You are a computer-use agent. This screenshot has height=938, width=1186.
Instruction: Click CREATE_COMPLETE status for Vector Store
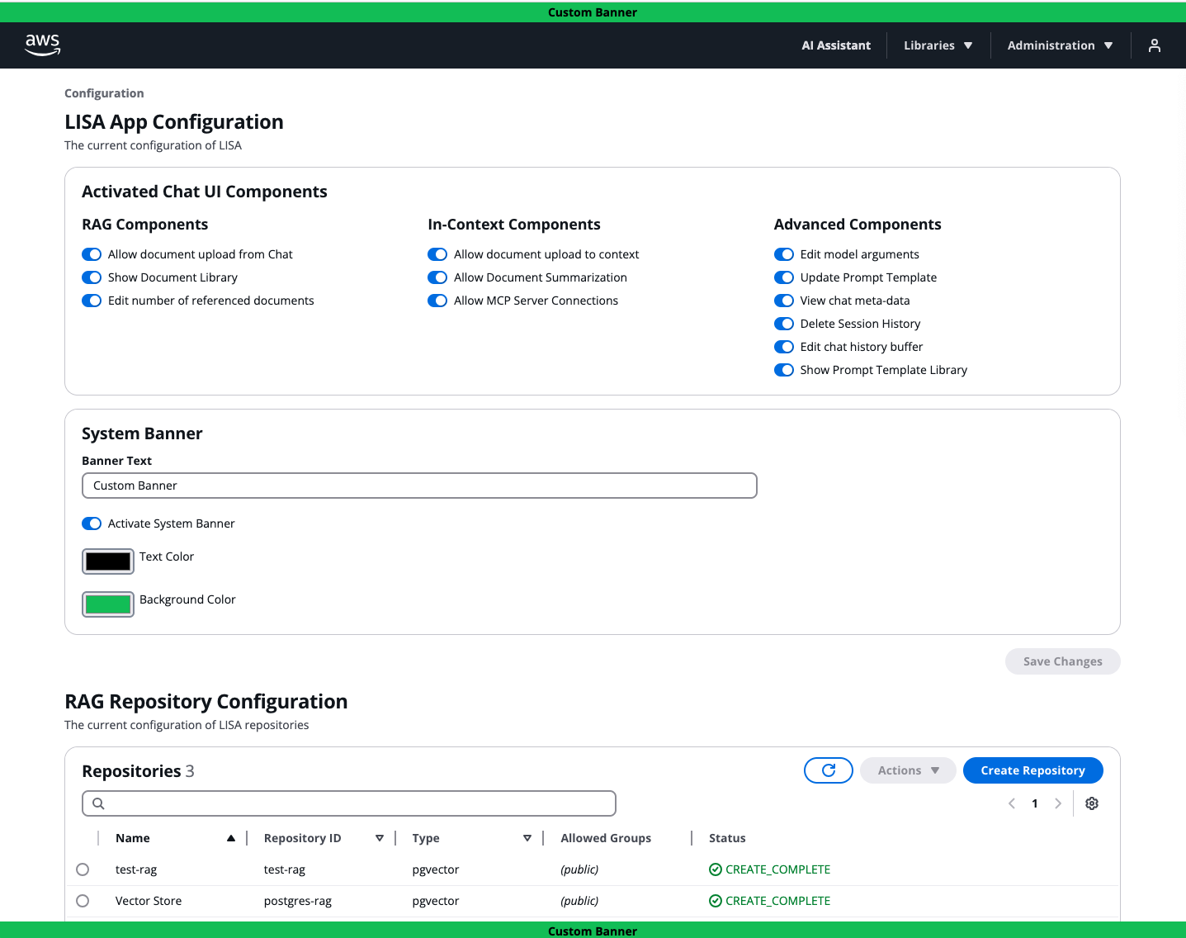777,901
